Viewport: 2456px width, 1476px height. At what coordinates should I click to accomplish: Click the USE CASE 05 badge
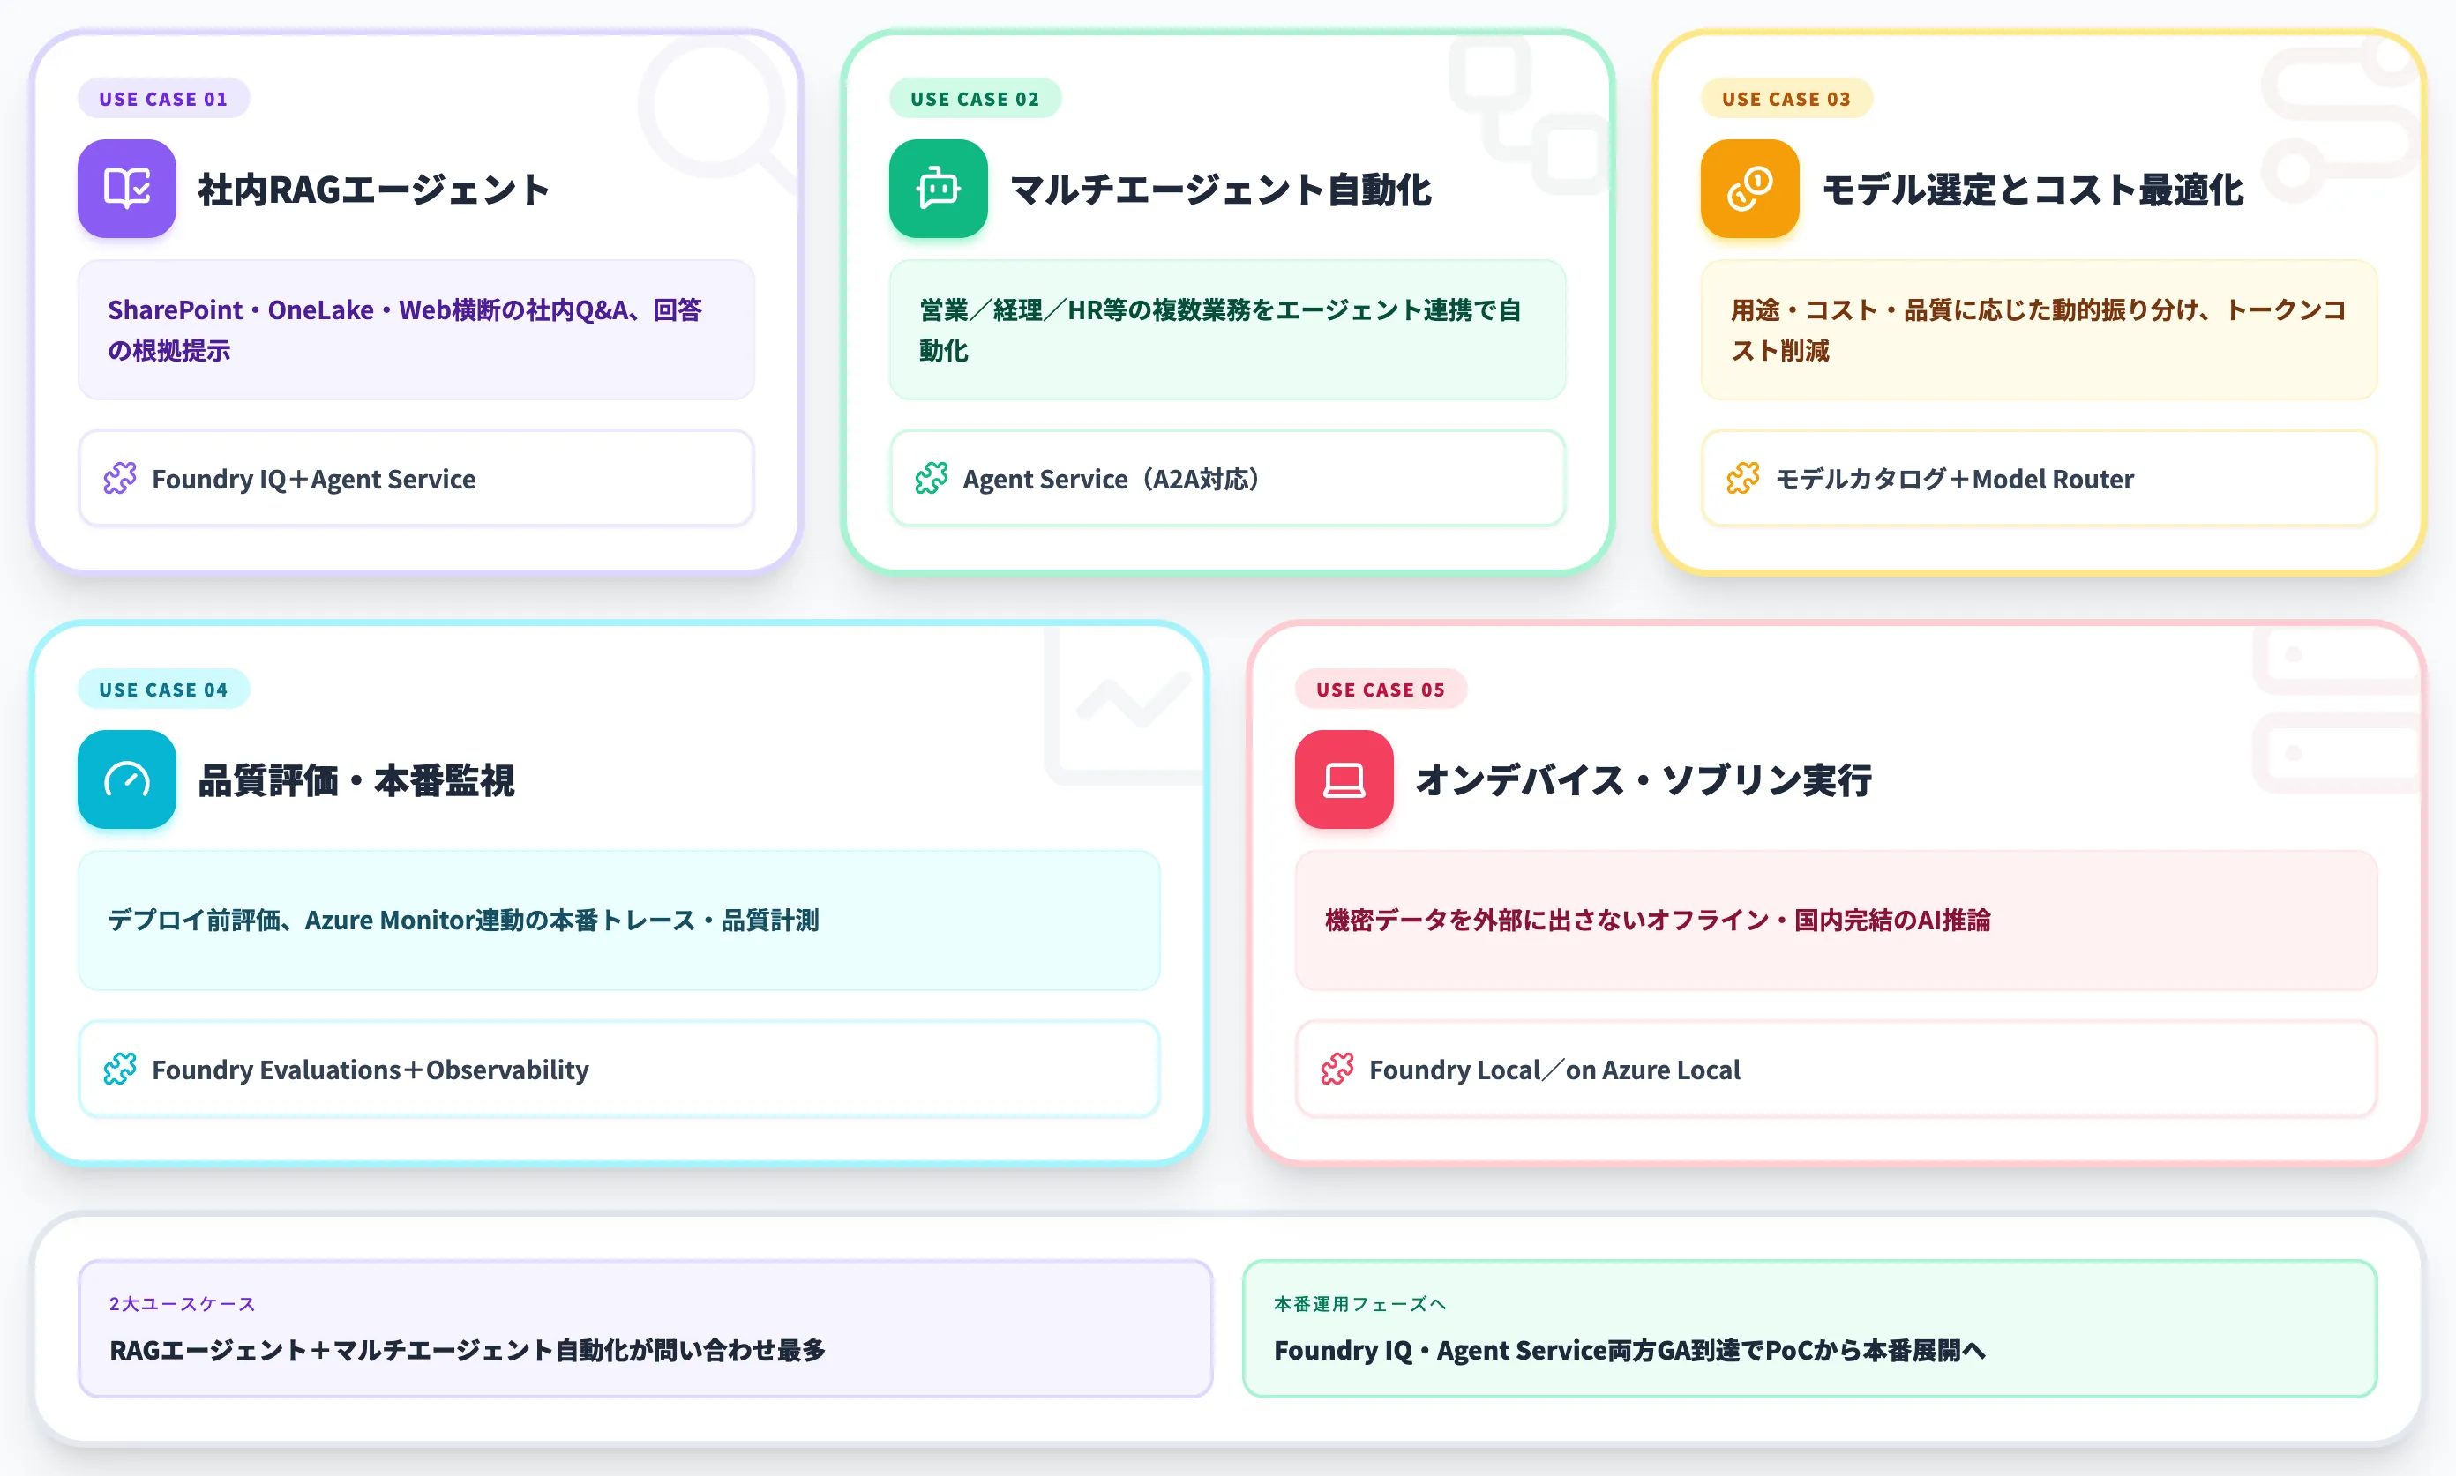(x=1381, y=690)
